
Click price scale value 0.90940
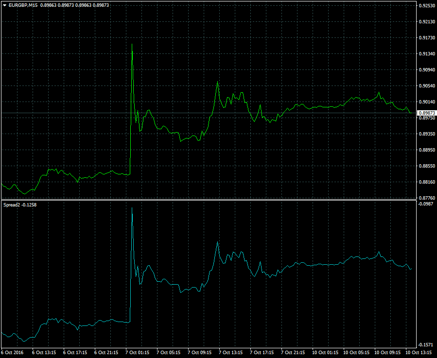427,70
